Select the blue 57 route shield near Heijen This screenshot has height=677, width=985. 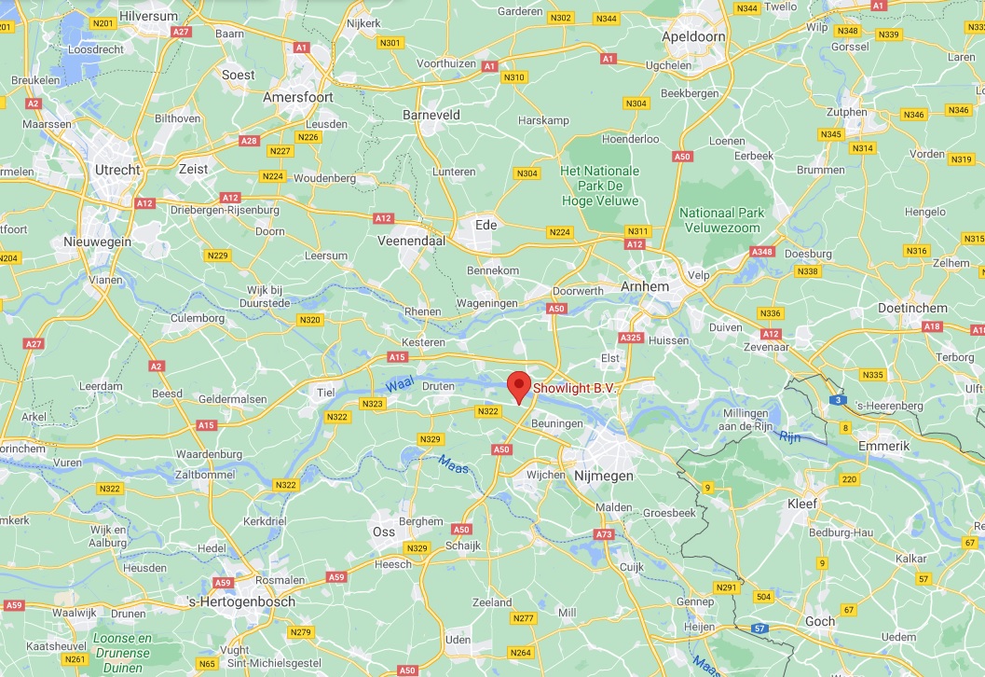pyautogui.click(x=760, y=628)
